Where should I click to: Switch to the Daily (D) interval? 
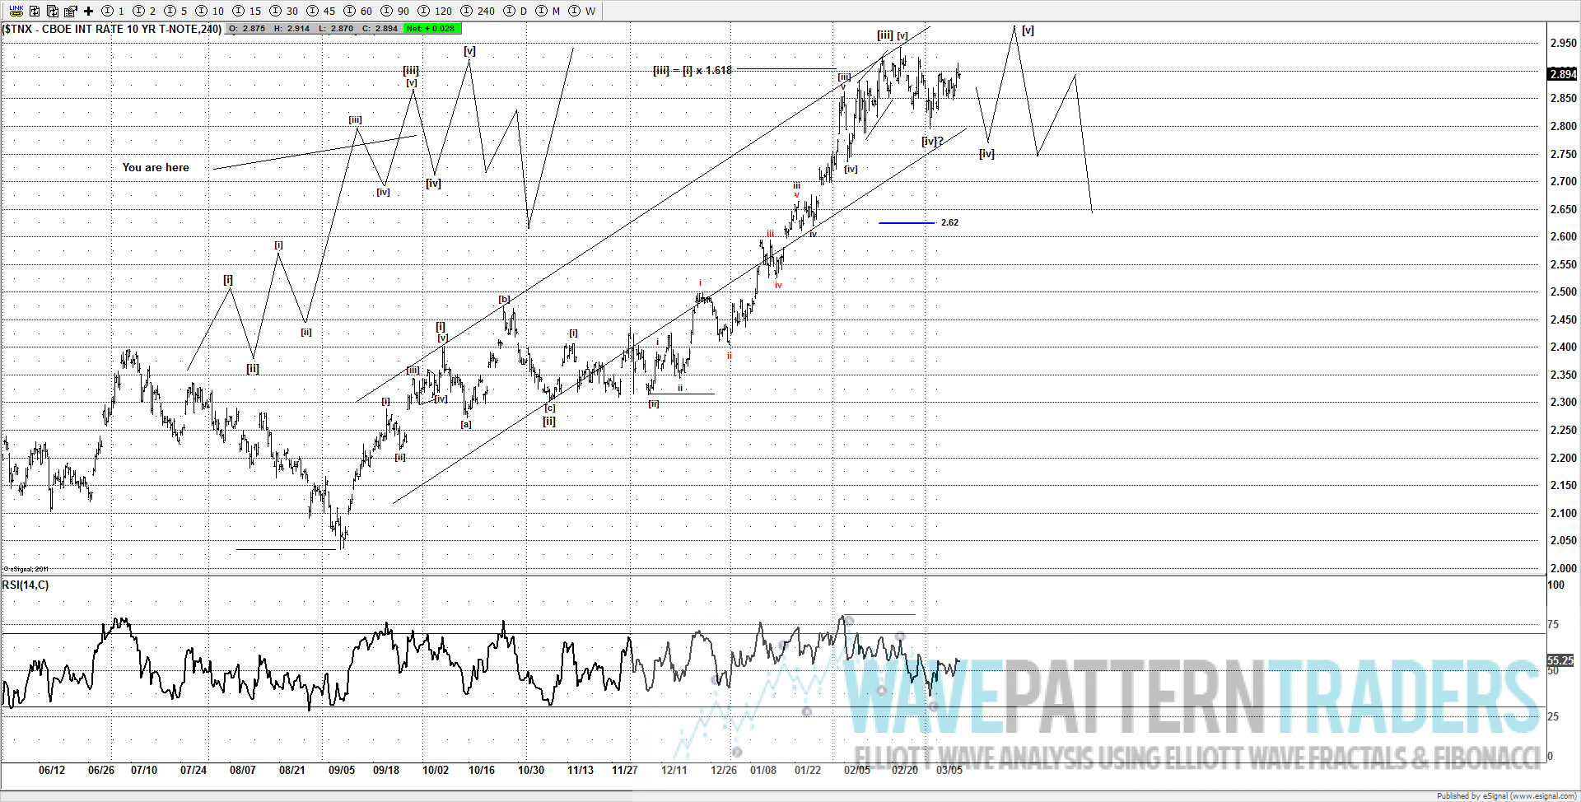click(515, 11)
